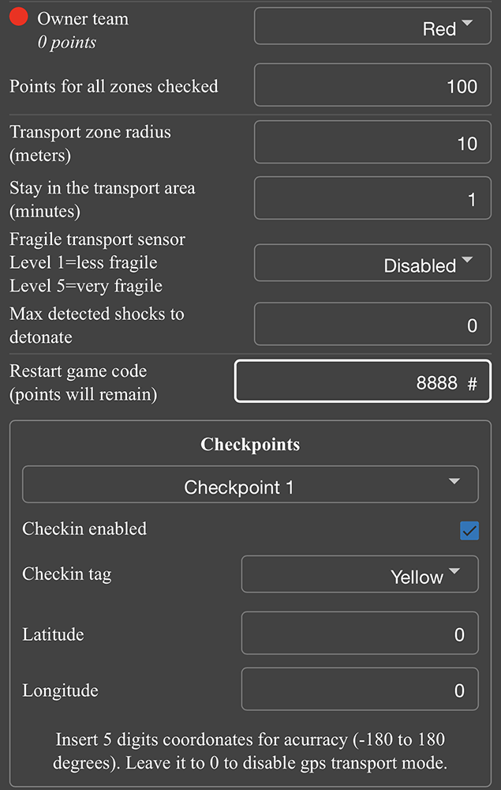Viewport: 501px width, 790px height.
Task: Select the Longitude input field
Action: point(360,690)
